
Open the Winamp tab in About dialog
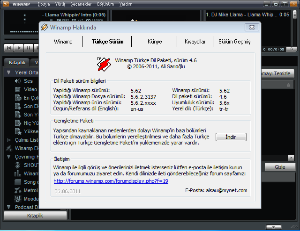coord(63,42)
